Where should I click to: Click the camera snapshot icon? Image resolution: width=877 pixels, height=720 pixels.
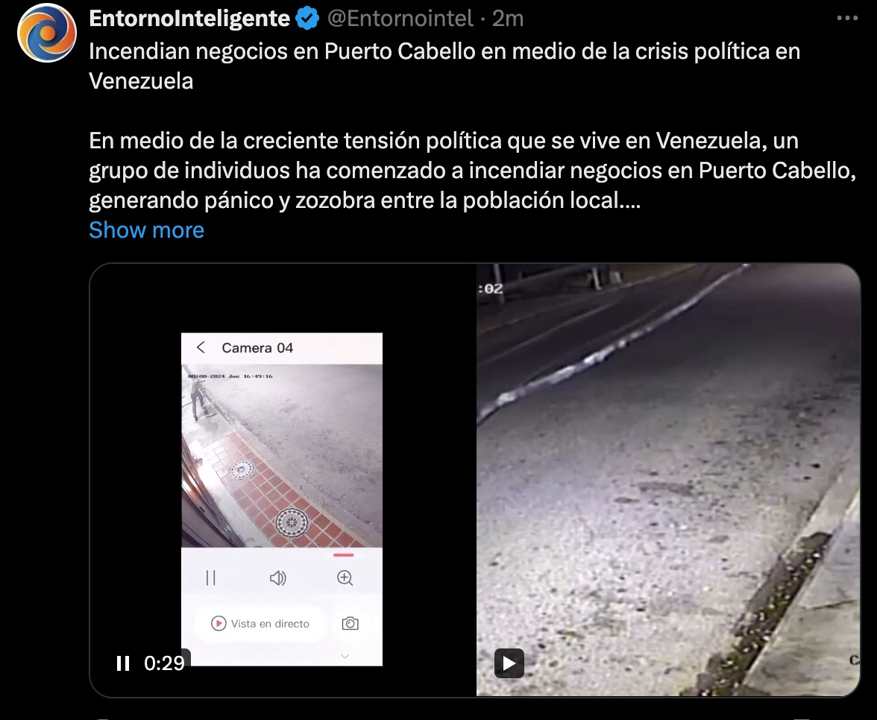(x=351, y=623)
